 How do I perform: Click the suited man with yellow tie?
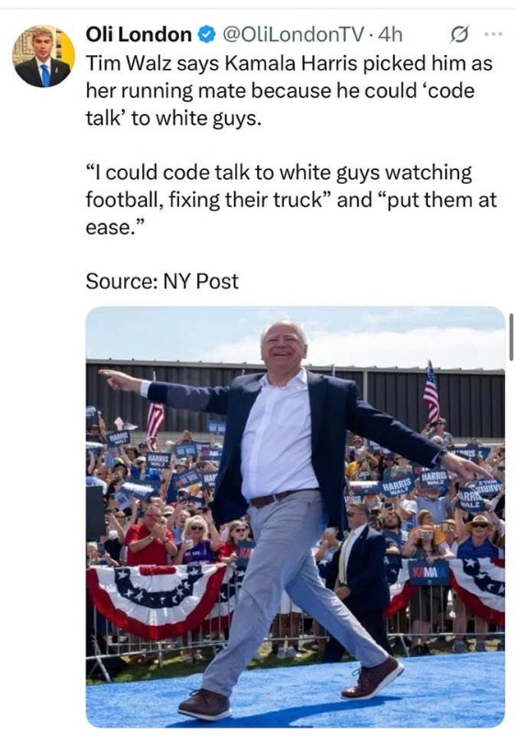358,567
